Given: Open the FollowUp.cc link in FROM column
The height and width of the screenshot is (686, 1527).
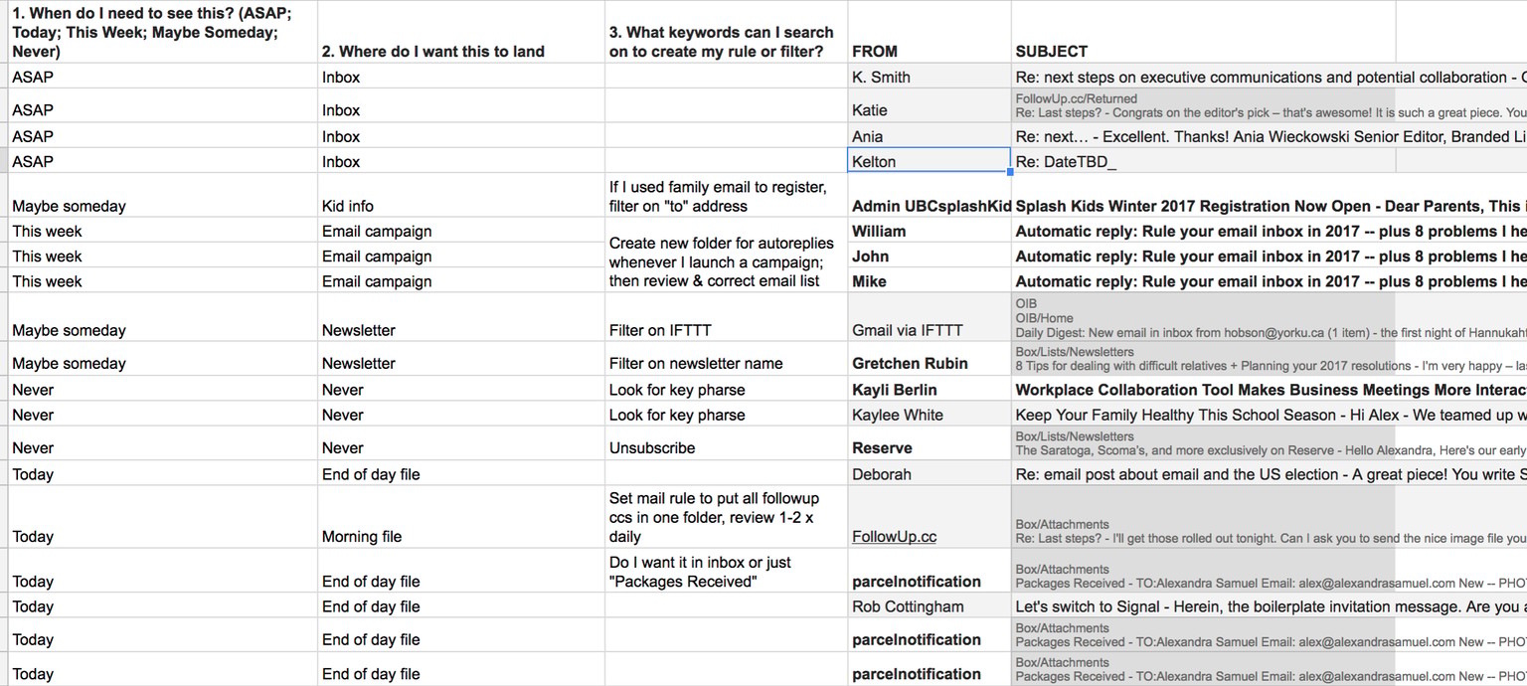Looking at the screenshot, I should [894, 536].
